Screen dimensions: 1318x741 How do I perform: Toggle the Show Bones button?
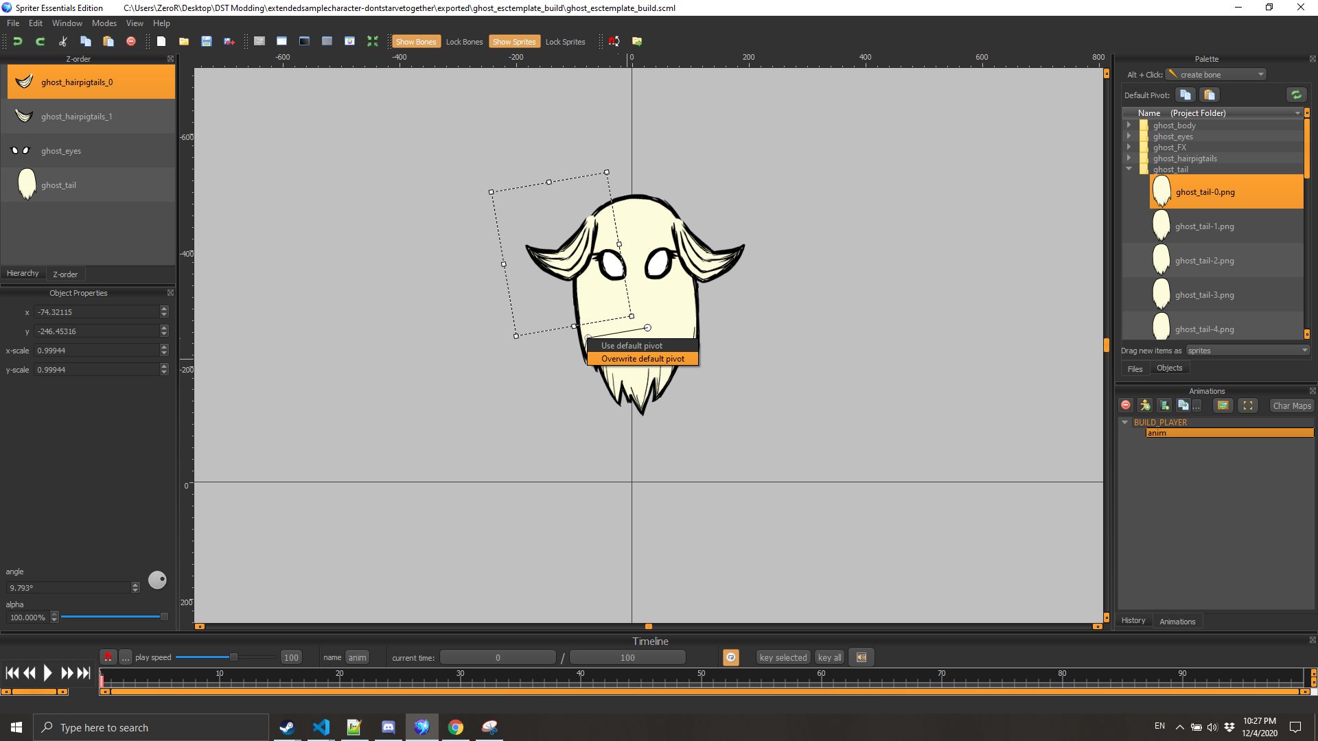pos(415,42)
